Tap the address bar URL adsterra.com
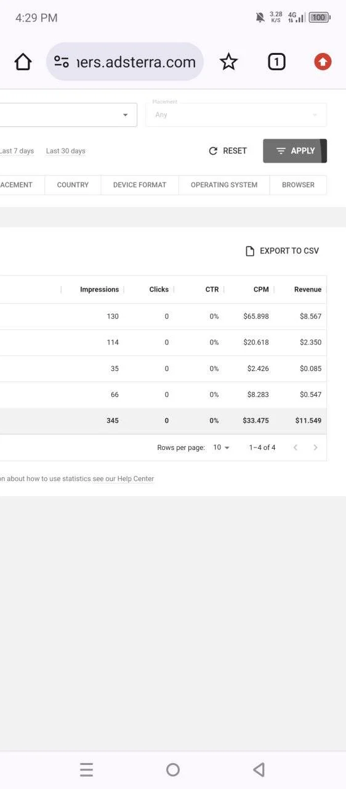The image size is (346, 789). point(136,62)
